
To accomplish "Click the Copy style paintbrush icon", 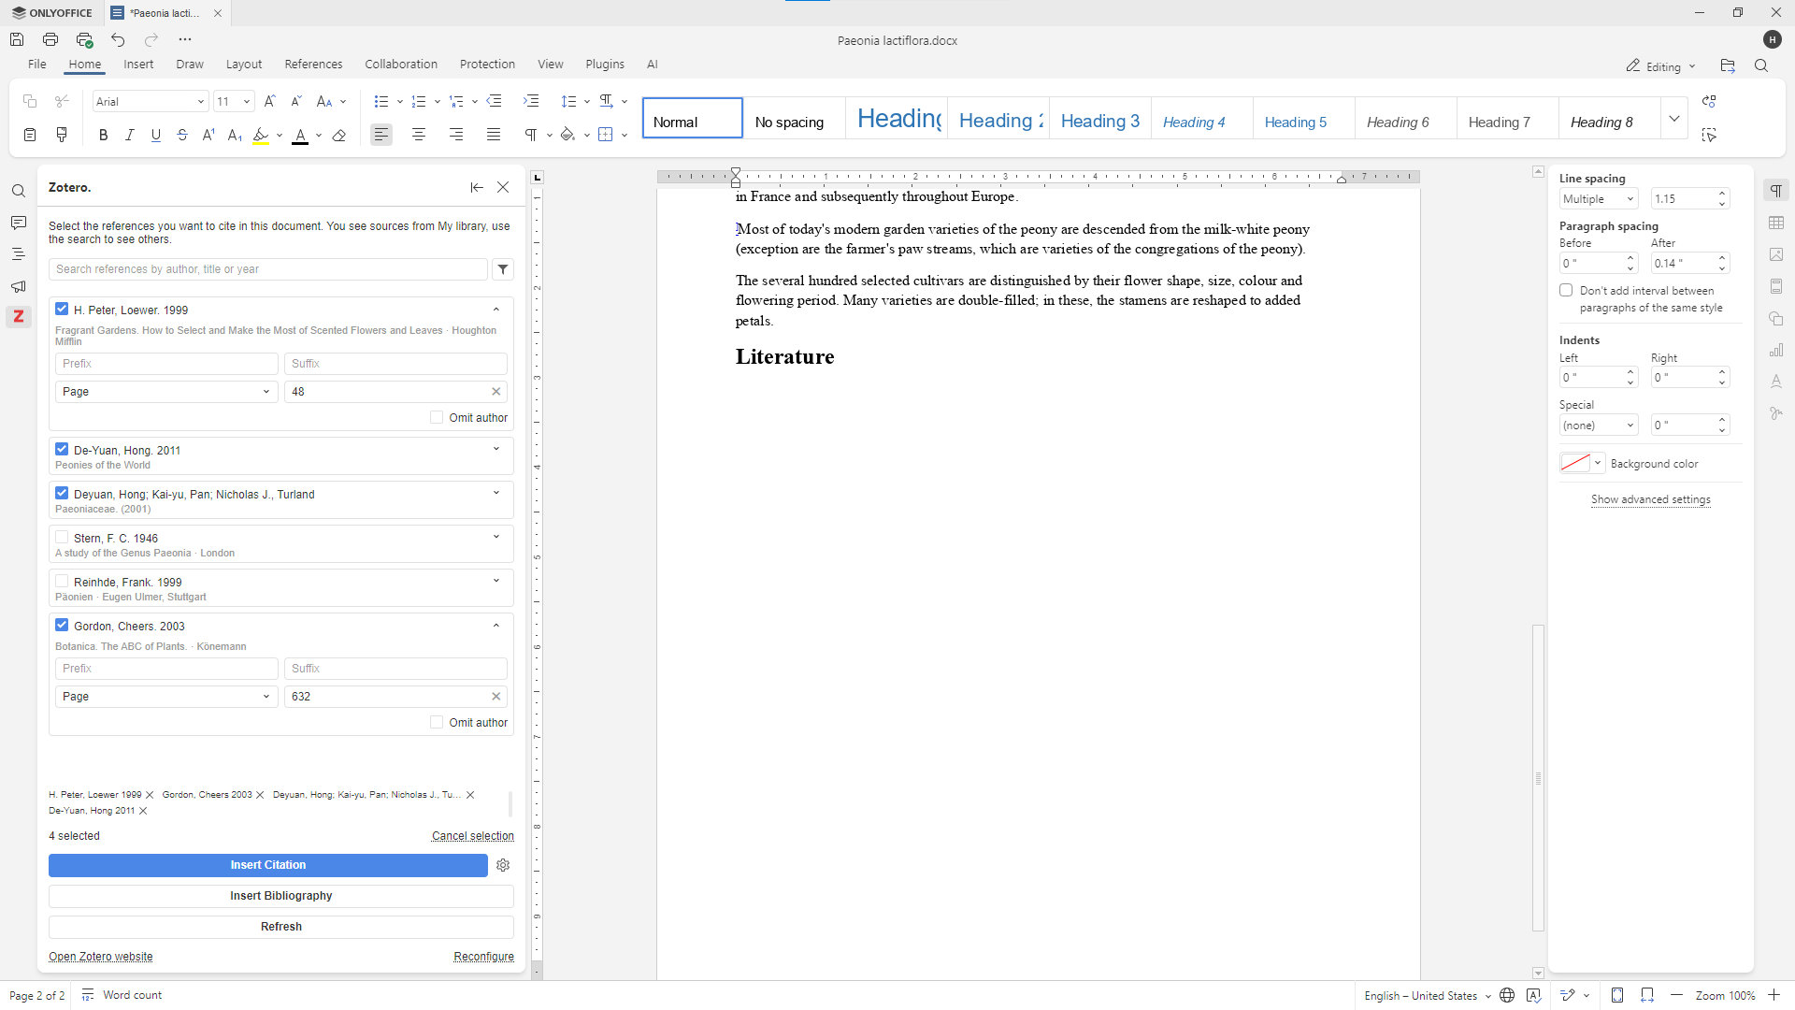I will coord(62,136).
